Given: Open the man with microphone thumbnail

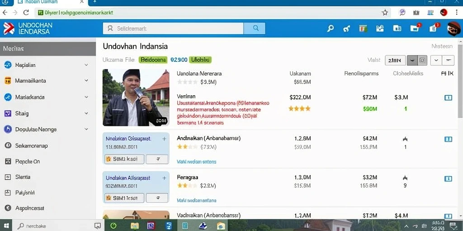Looking at the screenshot, I should (136, 97).
